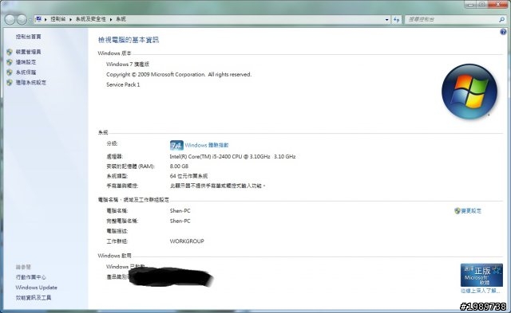Viewport: 511px width, 313px height.
Task: Minimize the System window
Action: click(x=470, y=4)
